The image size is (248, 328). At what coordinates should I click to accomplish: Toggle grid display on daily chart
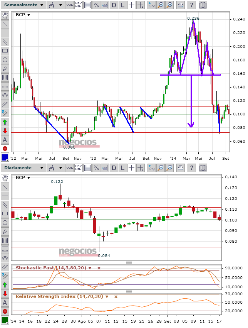(x=87, y=168)
